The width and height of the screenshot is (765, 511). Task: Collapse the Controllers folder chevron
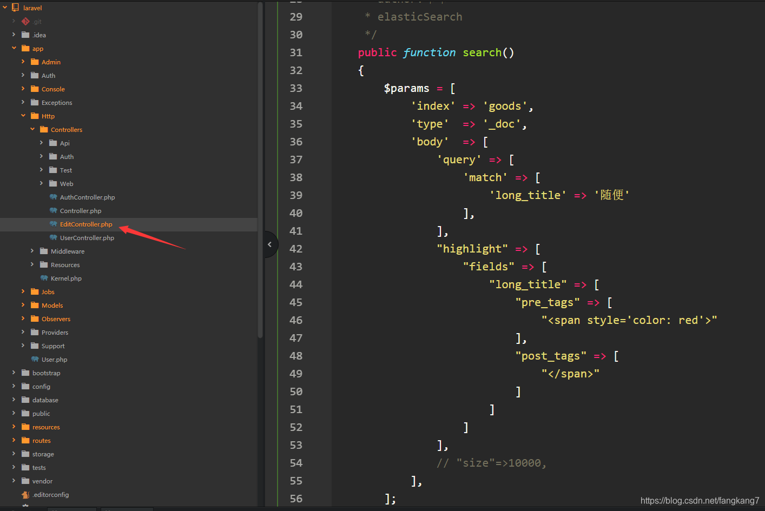click(32, 129)
